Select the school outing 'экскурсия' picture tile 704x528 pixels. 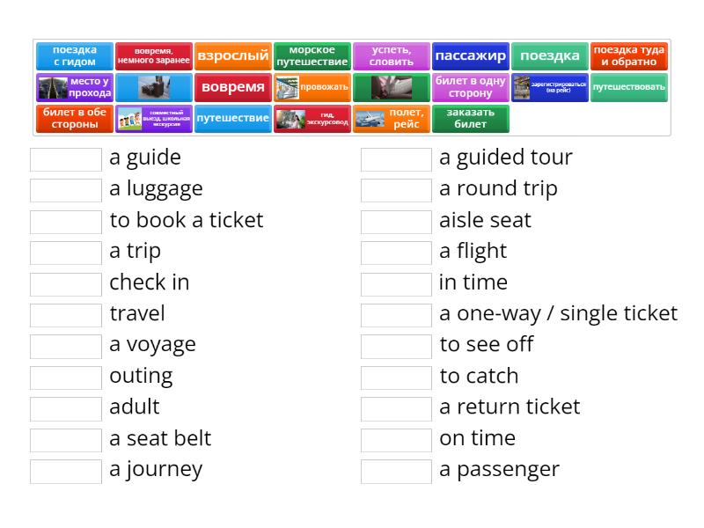[154, 119]
